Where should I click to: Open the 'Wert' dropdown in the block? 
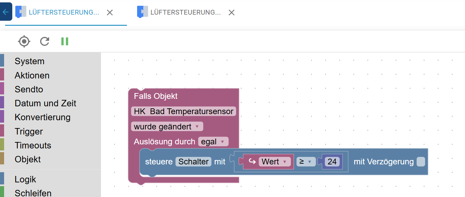pyautogui.click(x=275, y=162)
